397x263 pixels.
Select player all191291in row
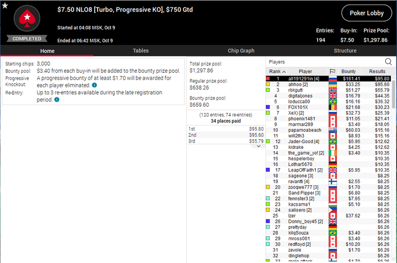point(328,78)
